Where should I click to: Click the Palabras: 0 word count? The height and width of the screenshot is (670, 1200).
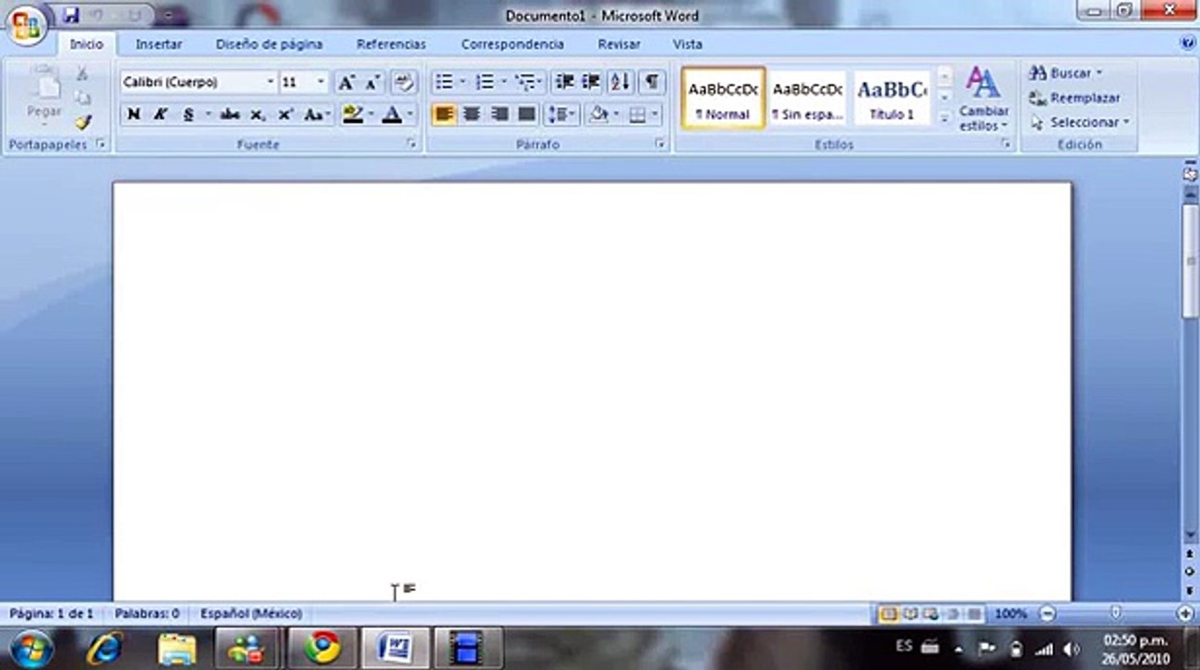click(x=147, y=614)
